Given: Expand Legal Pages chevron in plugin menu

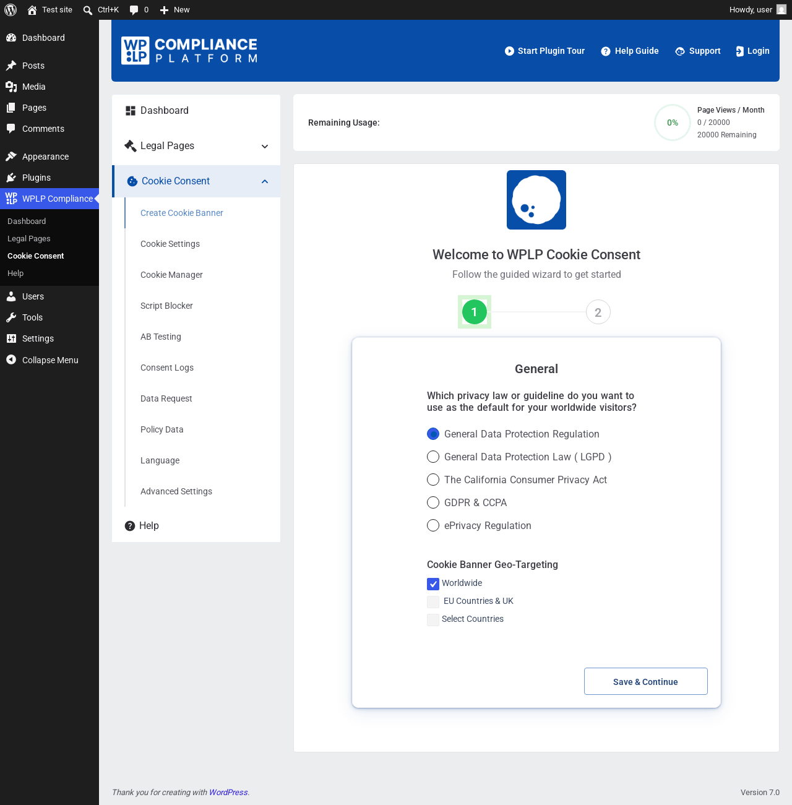Looking at the screenshot, I should (x=265, y=147).
